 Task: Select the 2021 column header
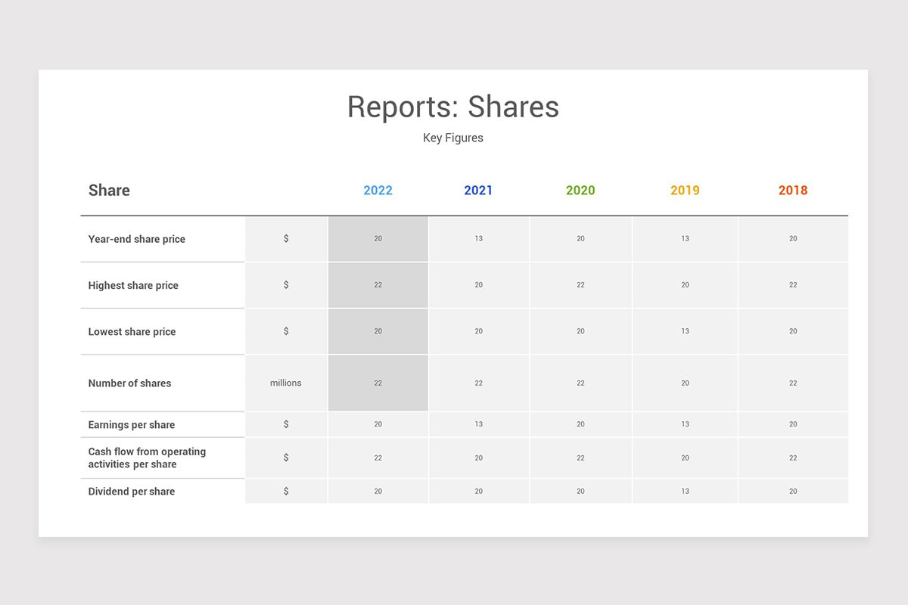(478, 191)
